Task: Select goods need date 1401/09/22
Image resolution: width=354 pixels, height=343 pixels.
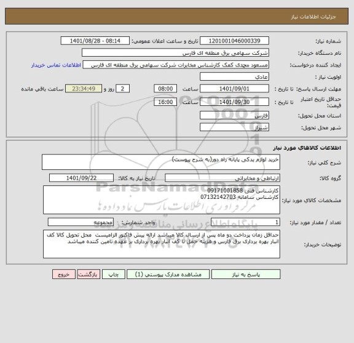Action: click(81, 178)
